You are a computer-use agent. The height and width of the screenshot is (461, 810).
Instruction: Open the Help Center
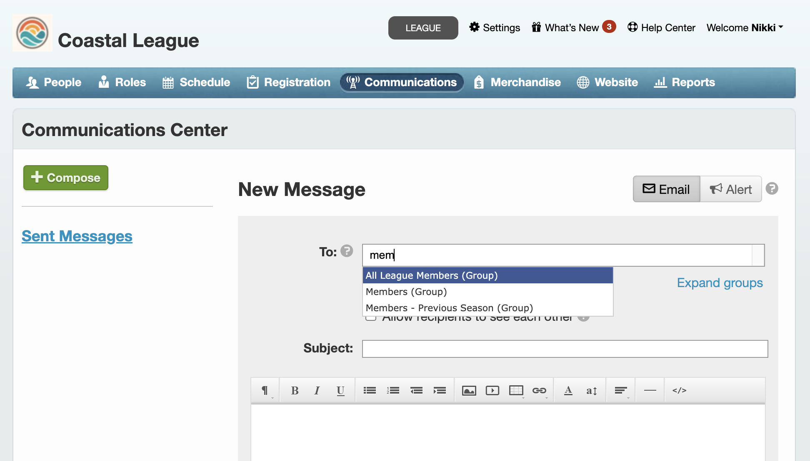tap(661, 27)
